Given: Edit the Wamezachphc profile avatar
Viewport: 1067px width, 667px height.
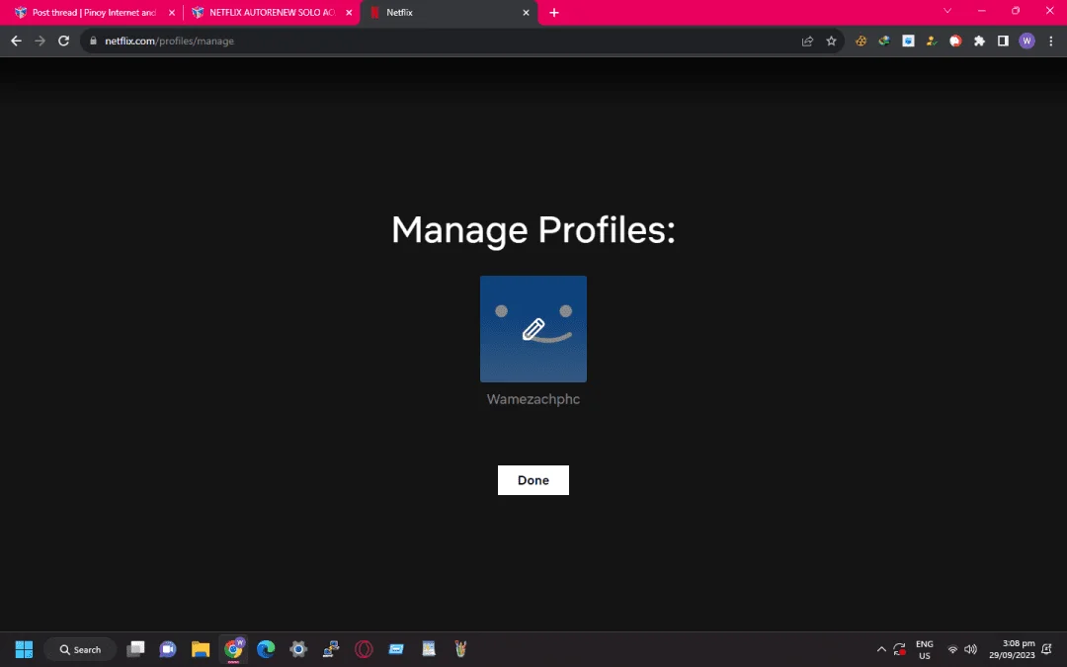Looking at the screenshot, I should tap(533, 329).
